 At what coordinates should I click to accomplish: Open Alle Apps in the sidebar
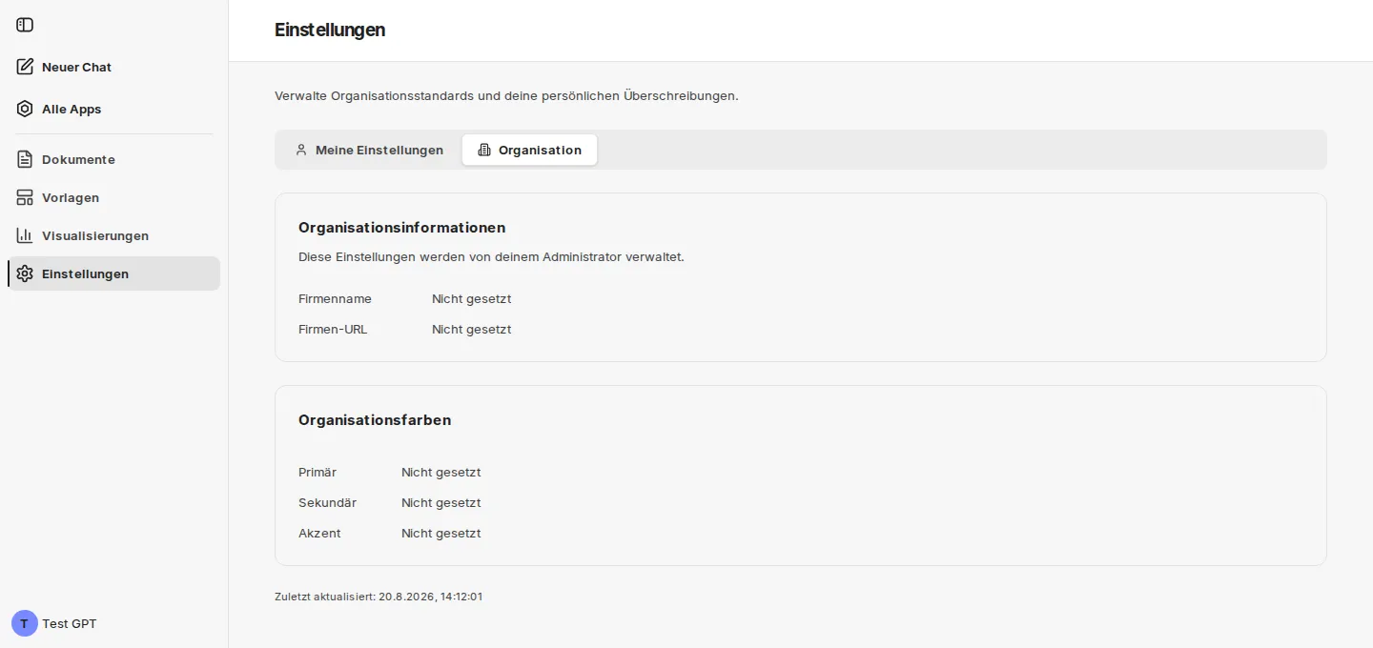(x=113, y=109)
